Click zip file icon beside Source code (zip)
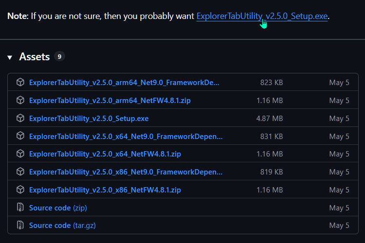The image size is (365, 243). coord(20,208)
